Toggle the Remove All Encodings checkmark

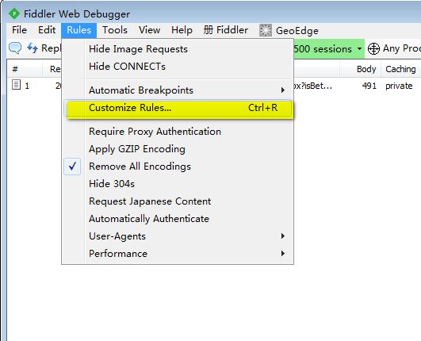tap(72, 167)
